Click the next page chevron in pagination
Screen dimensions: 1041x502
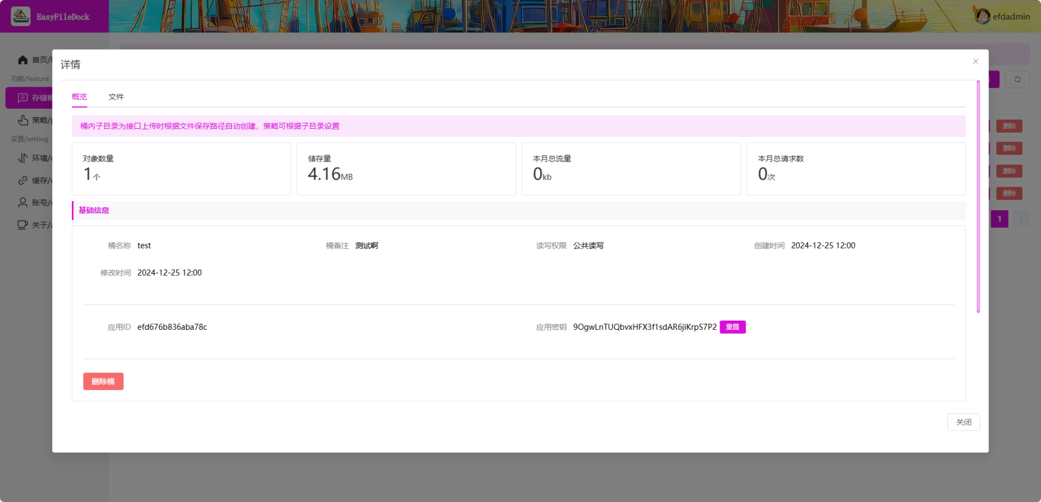tap(1021, 219)
